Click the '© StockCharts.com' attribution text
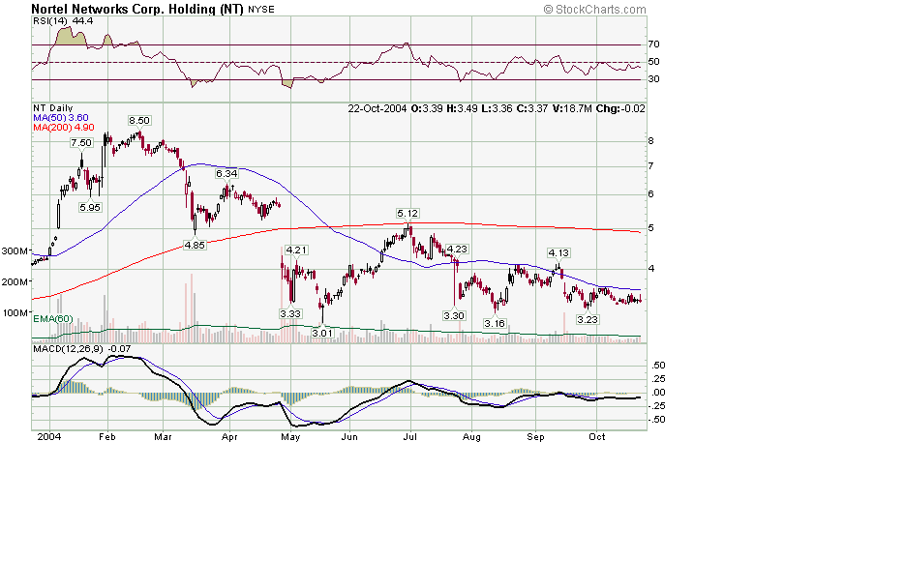The image size is (905, 588). 594,10
